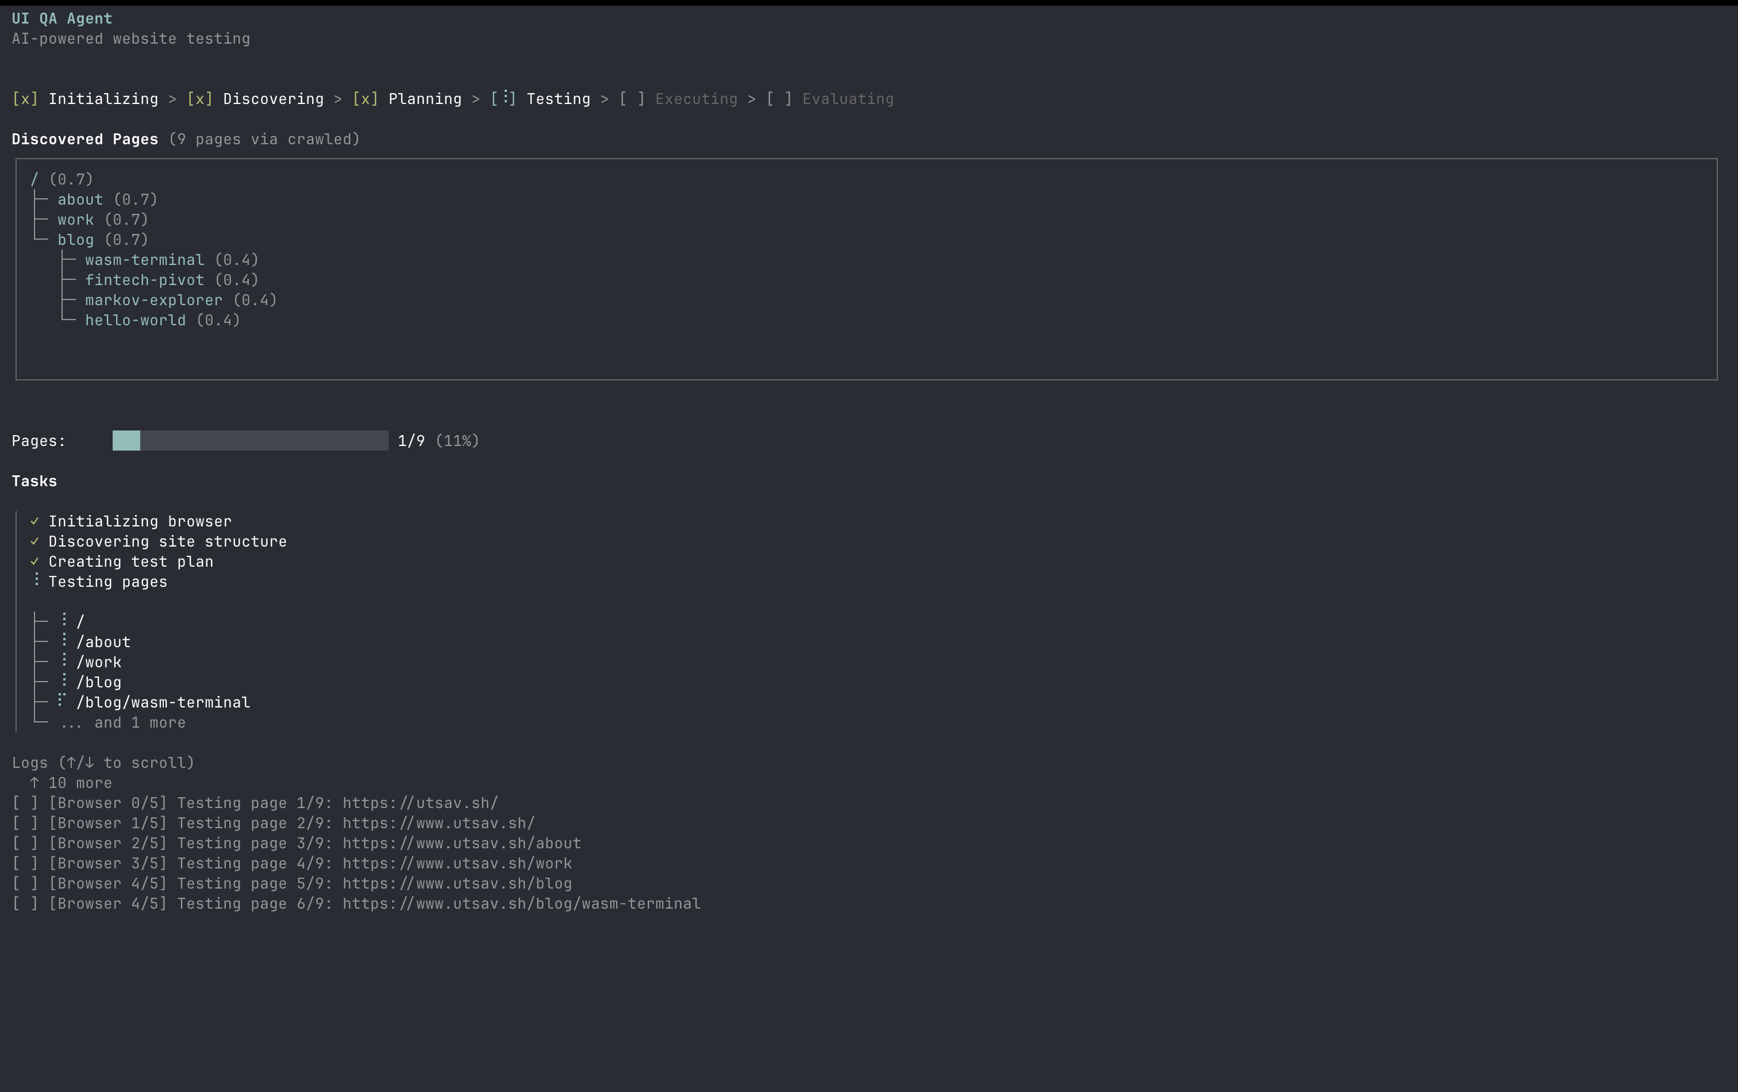Click the checkmark beside Initializing browser
Image resolution: width=1738 pixels, height=1092 pixels.
click(x=34, y=521)
